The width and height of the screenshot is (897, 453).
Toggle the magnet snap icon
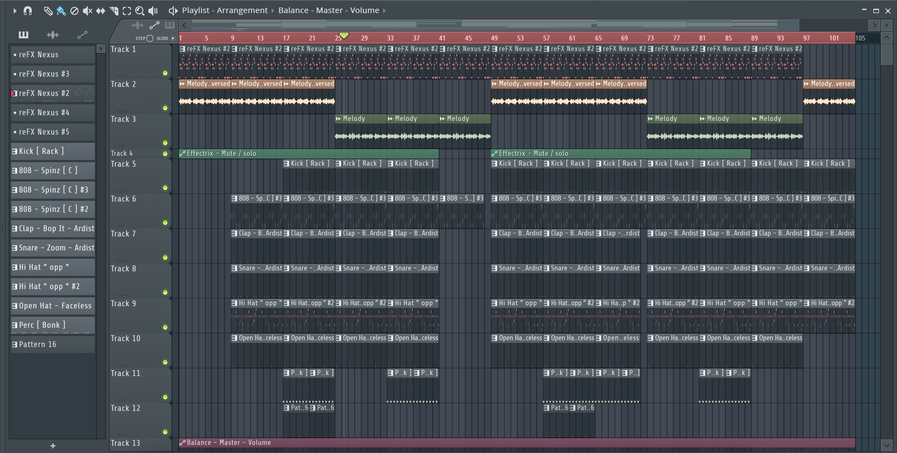27,11
